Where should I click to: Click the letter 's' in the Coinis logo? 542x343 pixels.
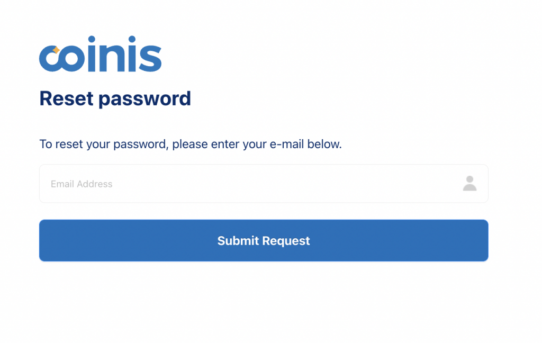[149, 58]
